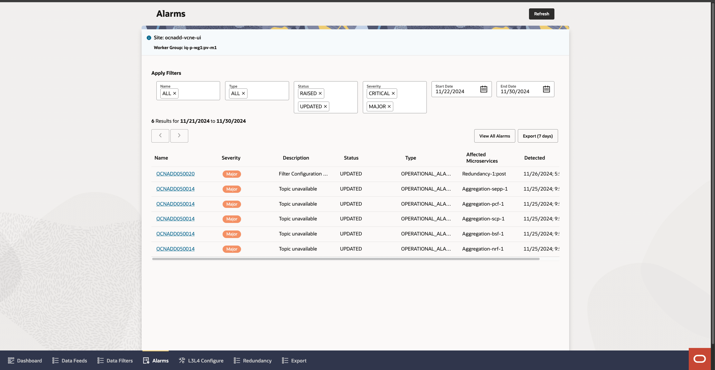Viewport: 715px width, 370px height.
Task: Click the '6 Results for' summary text
Action: (x=165, y=121)
